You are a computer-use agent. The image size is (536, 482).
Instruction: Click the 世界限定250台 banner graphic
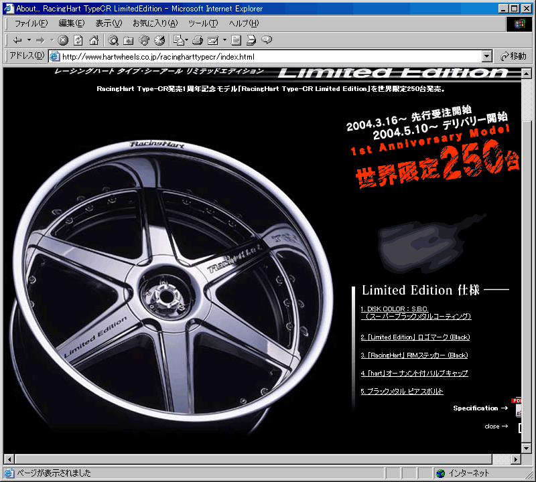pos(438,165)
